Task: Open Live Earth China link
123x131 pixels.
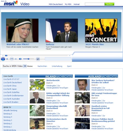Action: coord(10,86)
